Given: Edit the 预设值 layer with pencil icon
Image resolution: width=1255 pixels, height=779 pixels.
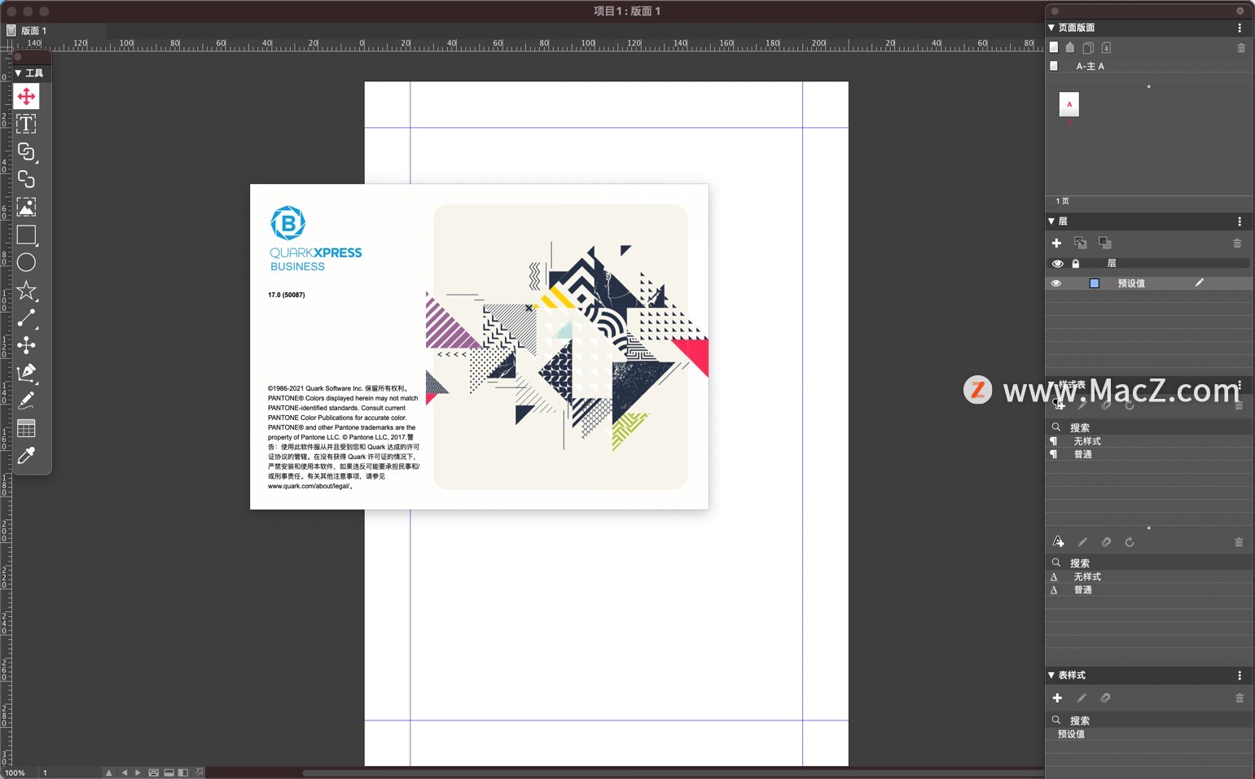Looking at the screenshot, I should [x=1199, y=283].
